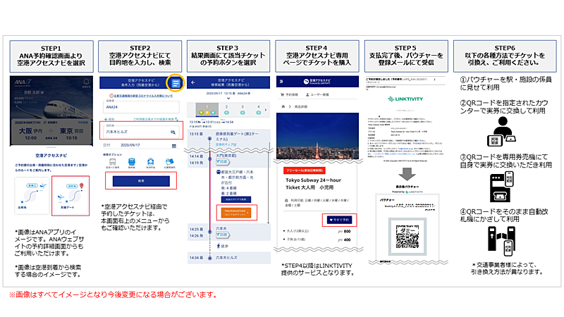Toggle the Shinkansen search option icon
Image resolution: width=564 pixels, height=317 pixels.
(132, 163)
